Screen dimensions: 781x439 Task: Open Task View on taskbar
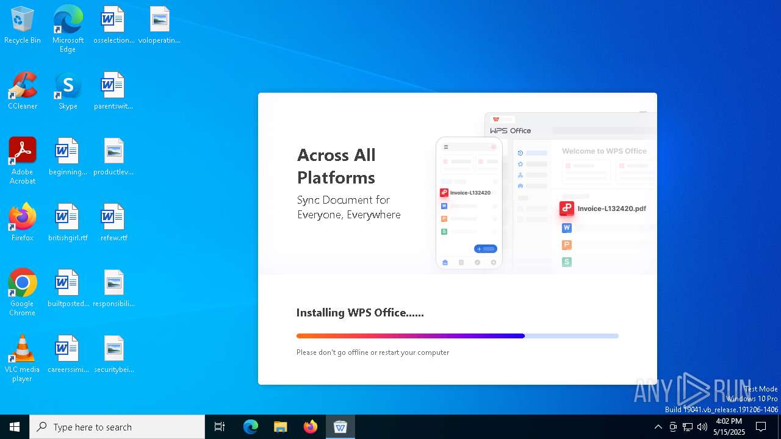point(220,427)
